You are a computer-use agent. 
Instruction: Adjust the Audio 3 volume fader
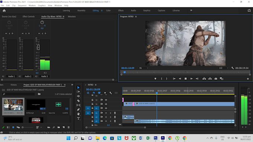pos(38,47)
